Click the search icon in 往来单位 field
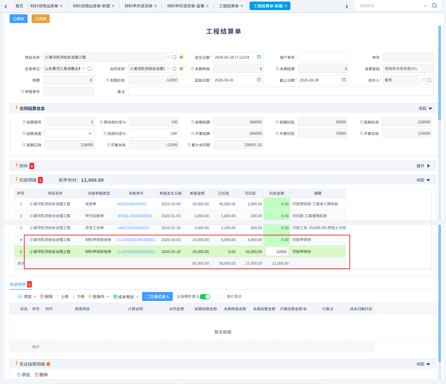The image size is (446, 384). (89, 69)
